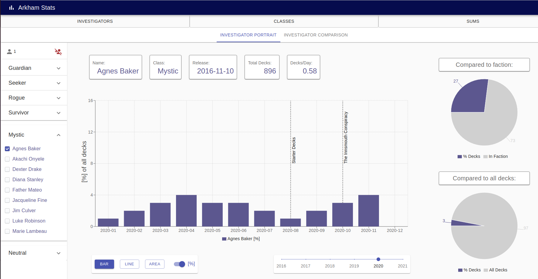The height and width of the screenshot is (279, 538).
Task: Click the red deselect all investigators icon
Action: (58, 52)
